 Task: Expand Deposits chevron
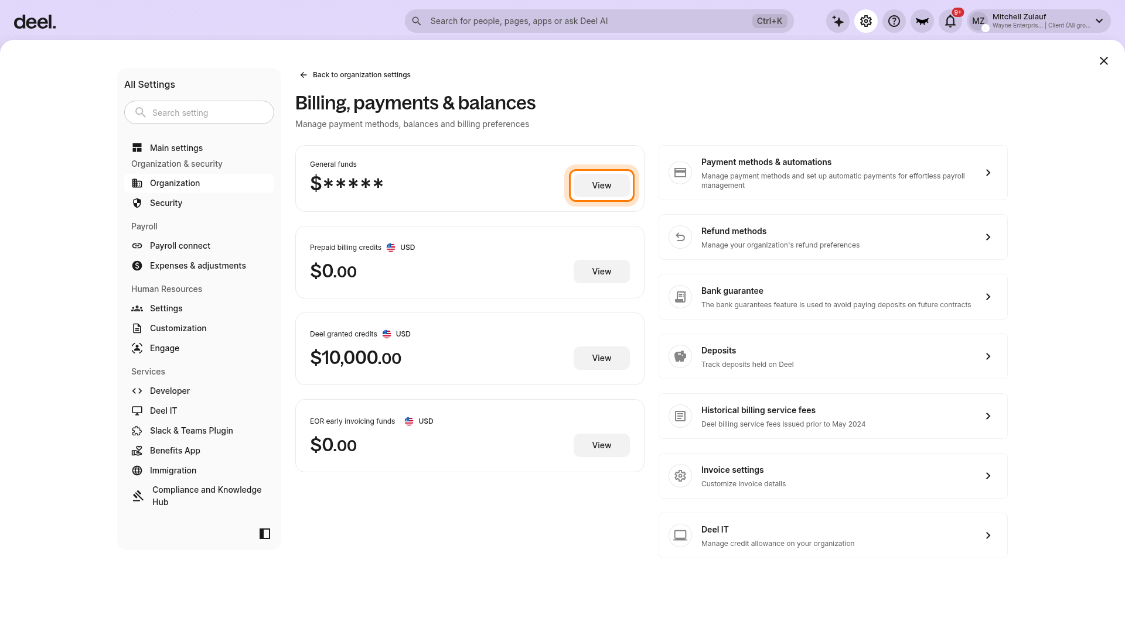point(988,356)
